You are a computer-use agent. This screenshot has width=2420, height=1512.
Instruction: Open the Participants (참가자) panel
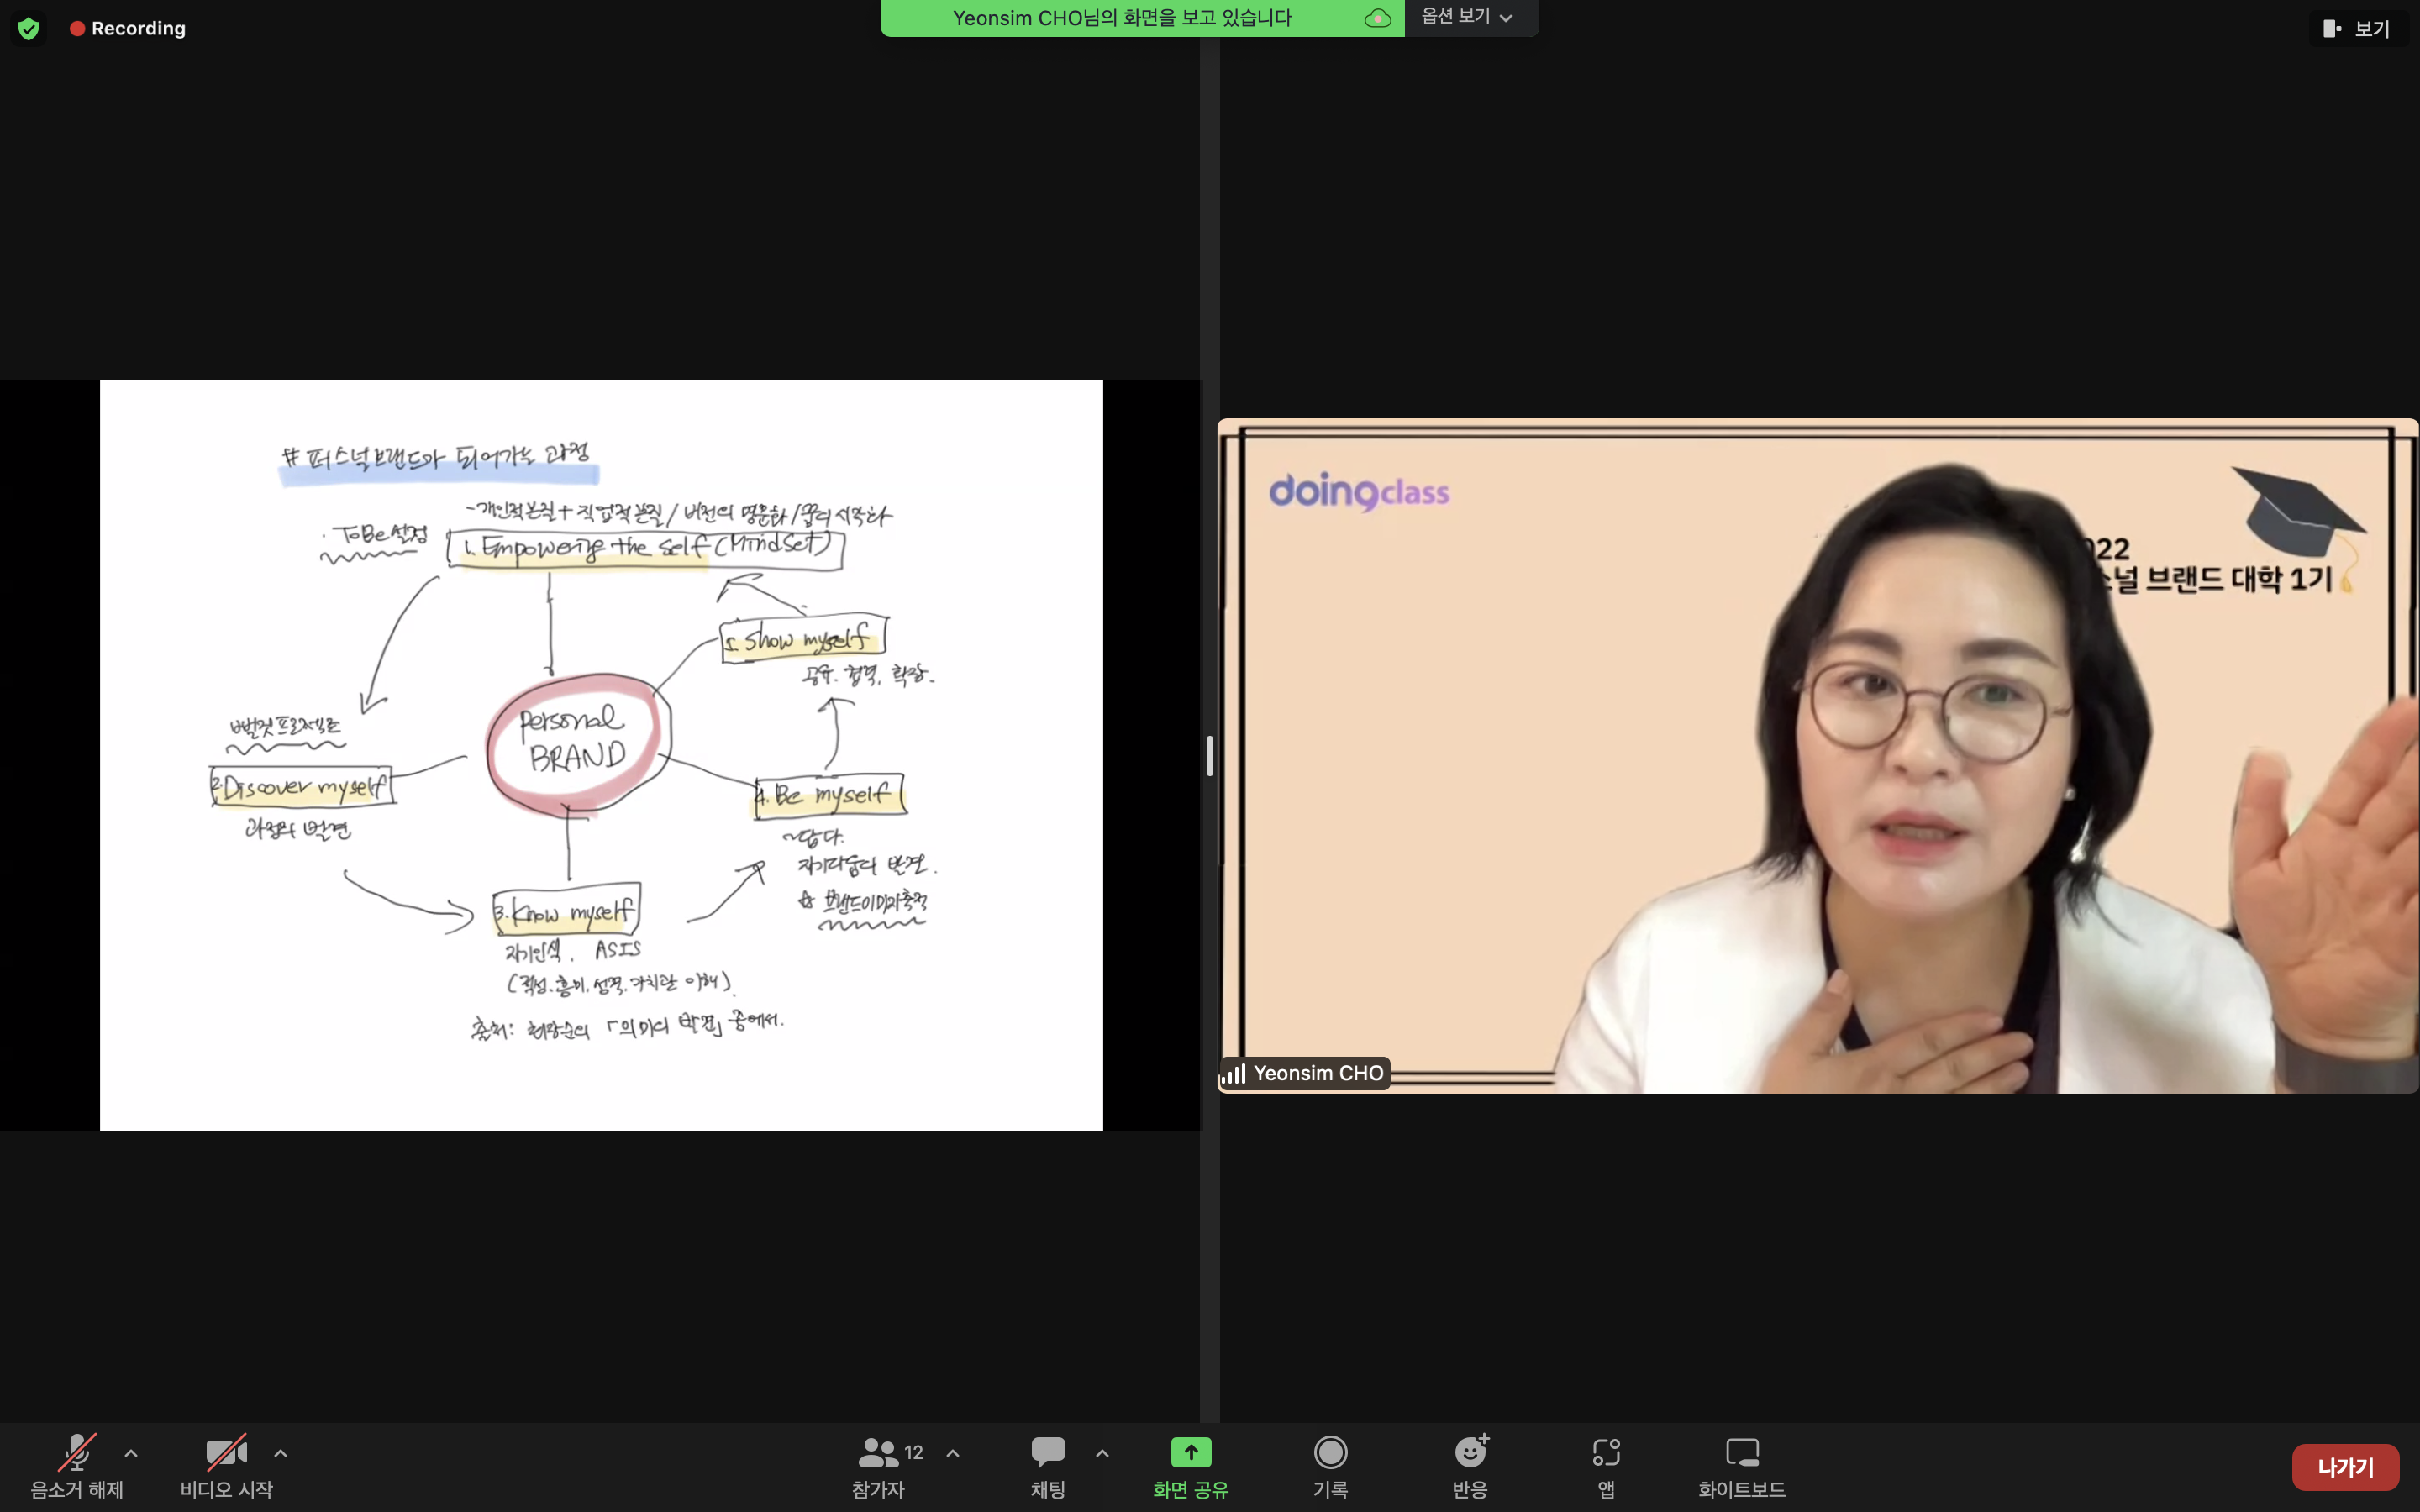(x=878, y=1452)
